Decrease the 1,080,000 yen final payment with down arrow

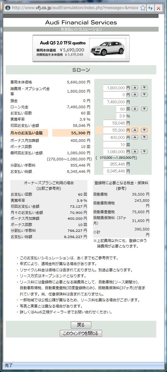pyautogui.click(x=144, y=151)
